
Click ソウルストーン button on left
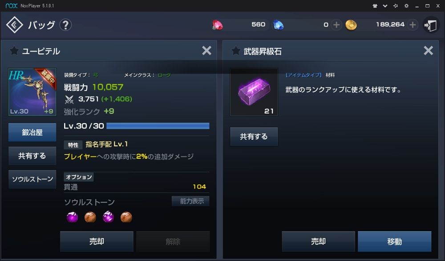(x=32, y=179)
